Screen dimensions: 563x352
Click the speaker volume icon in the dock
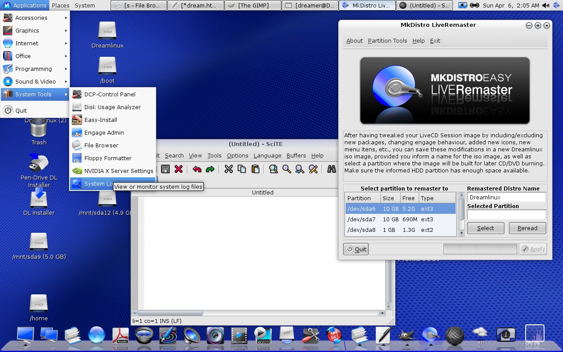[x=192, y=335]
